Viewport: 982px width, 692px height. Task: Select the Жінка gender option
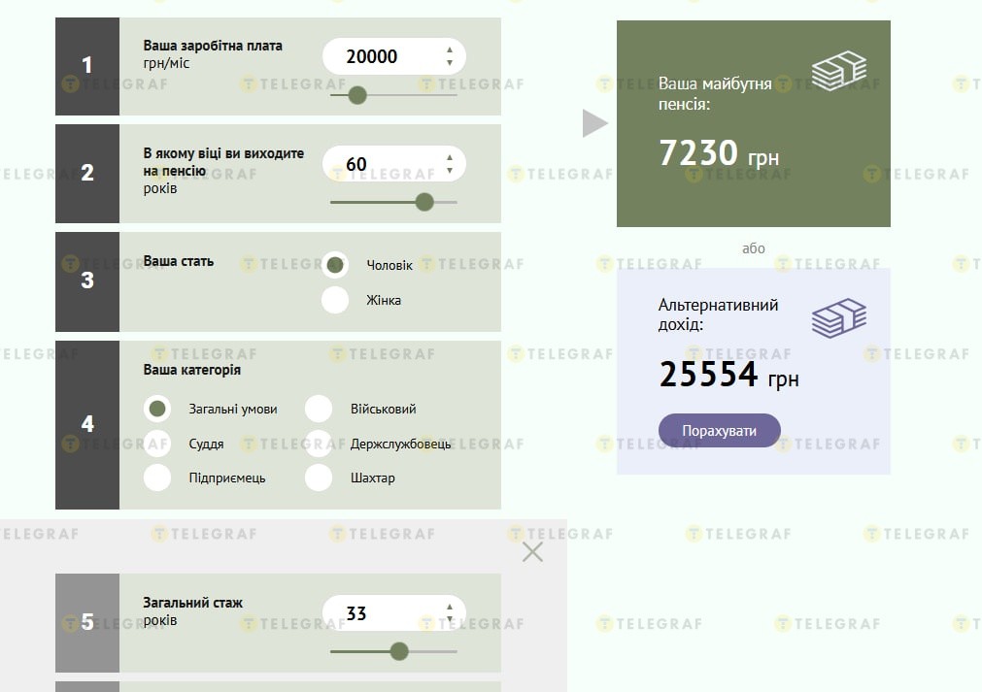(x=335, y=300)
